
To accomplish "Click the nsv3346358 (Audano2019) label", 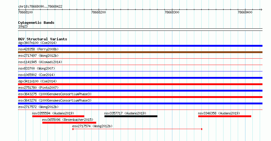I will [219, 113].
